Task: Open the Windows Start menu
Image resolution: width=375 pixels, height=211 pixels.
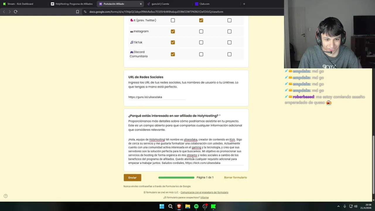Action: point(162,206)
